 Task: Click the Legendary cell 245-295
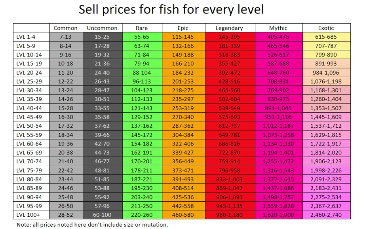pyautogui.click(x=229, y=37)
